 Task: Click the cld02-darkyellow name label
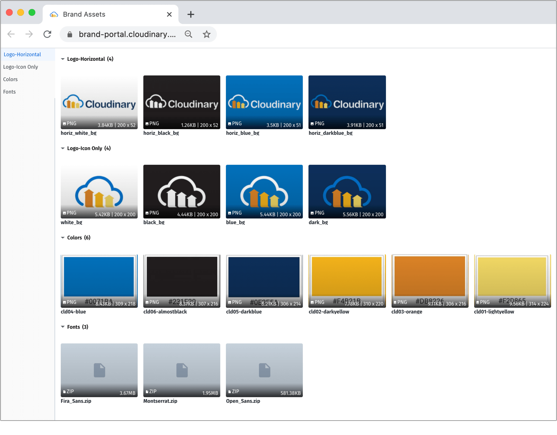tap(329, 312)
